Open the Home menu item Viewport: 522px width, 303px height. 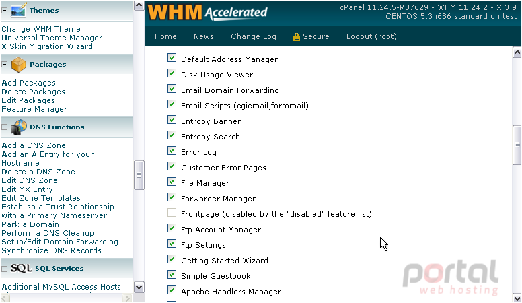pos(165,36)
